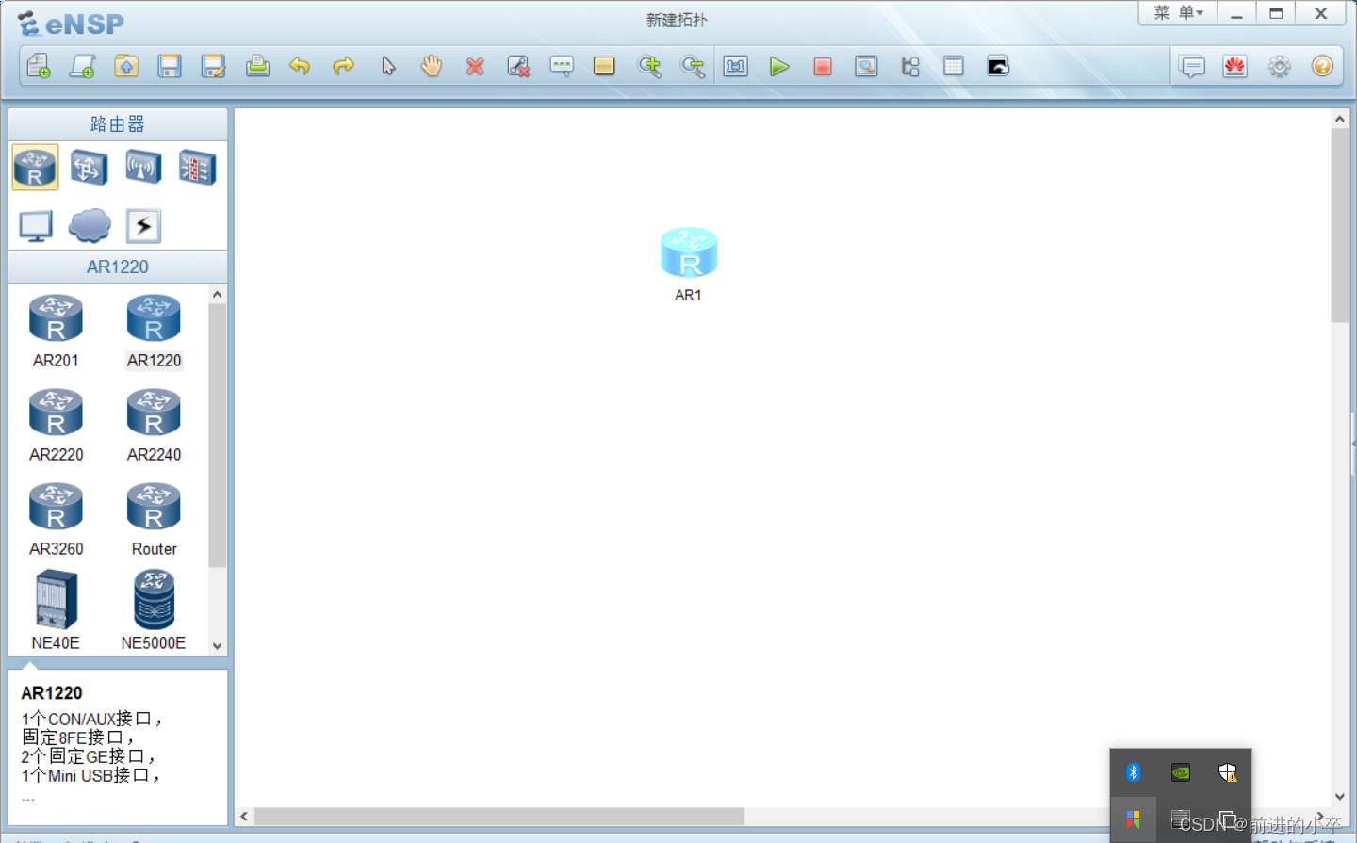Choose the AR201 router model

pos(56,332)
